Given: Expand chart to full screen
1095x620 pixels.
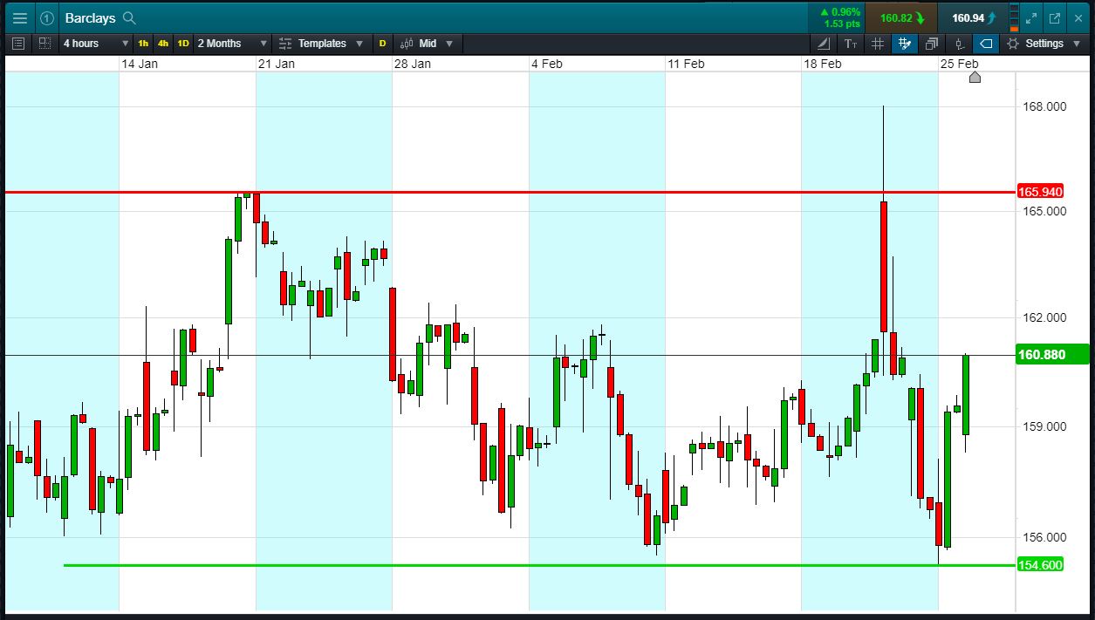Looking at the screenshot, I should click(x=1032, y=17).
